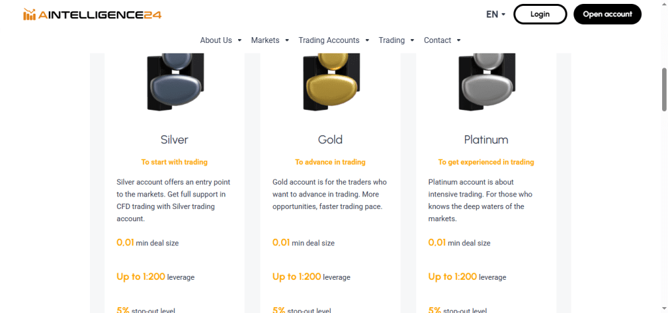Click the Silver account medal image

coord(175,81)
